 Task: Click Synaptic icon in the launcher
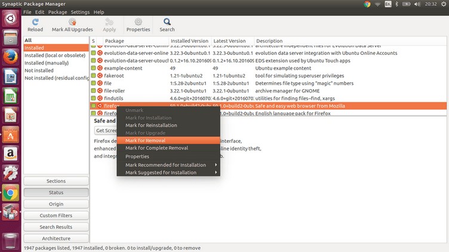pyautogui.click(x=11, y=212)
